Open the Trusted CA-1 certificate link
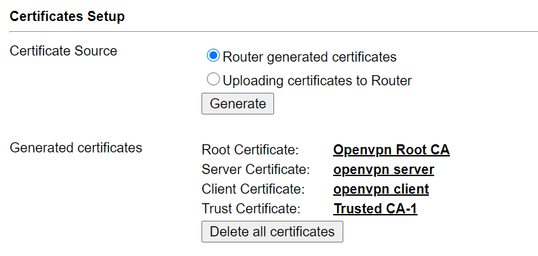538x256 pixels. coord(375,209)
